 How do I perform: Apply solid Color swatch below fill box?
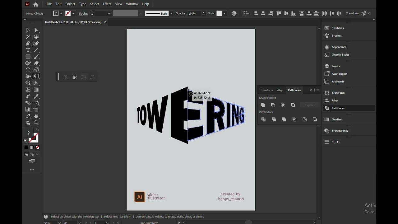click(x=26, y=147)
